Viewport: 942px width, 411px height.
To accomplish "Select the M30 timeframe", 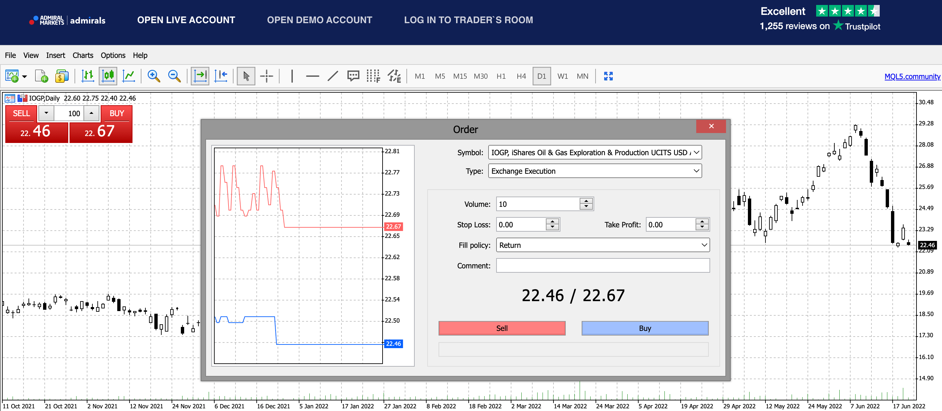I will pos(481,76).
